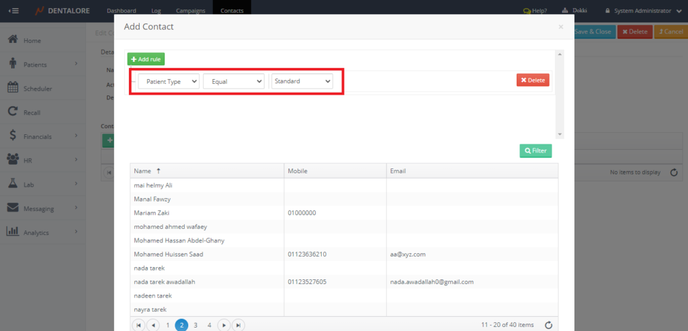Click the Scheduler calendar icon
Image resolution: width=688 pixels, height=331 pixels.
[12, 87]
